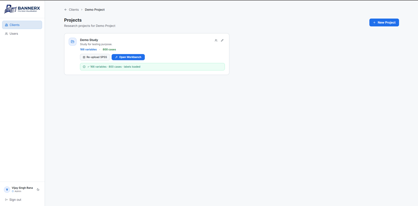Open Workbench for Demo Study
Viewport: 418px width, 206px height.
point(128,57)
